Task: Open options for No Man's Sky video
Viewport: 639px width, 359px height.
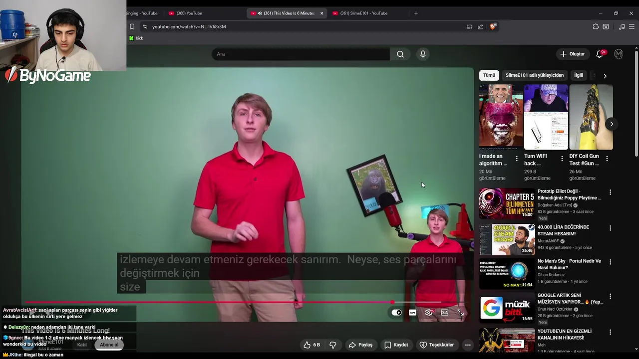Action: (610, 262)
